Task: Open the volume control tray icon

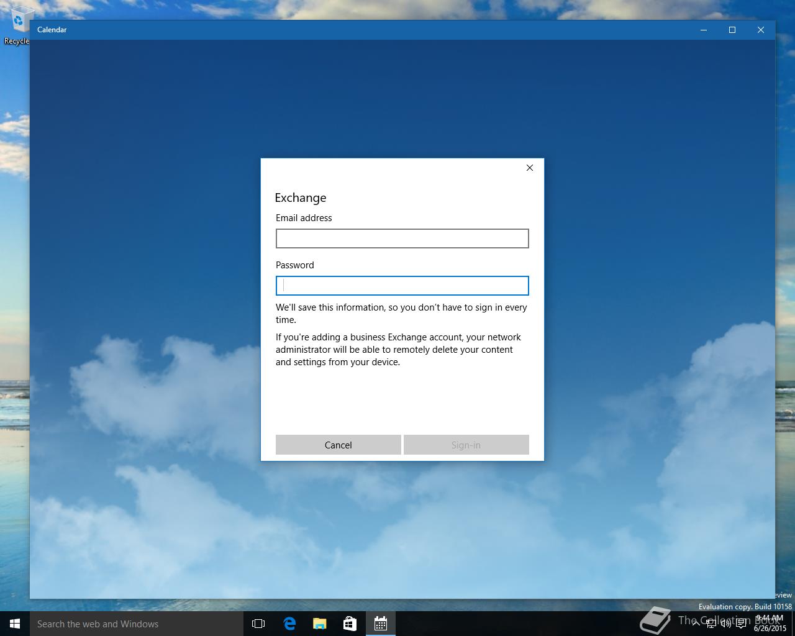Action: [725, 624]
